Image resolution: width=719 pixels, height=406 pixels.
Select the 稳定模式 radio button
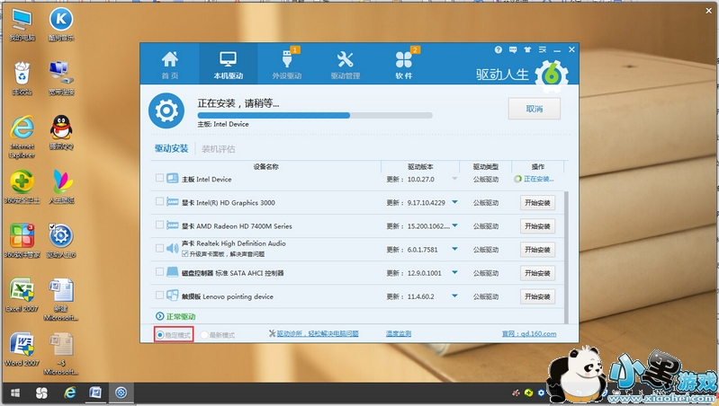click(161, 334)
